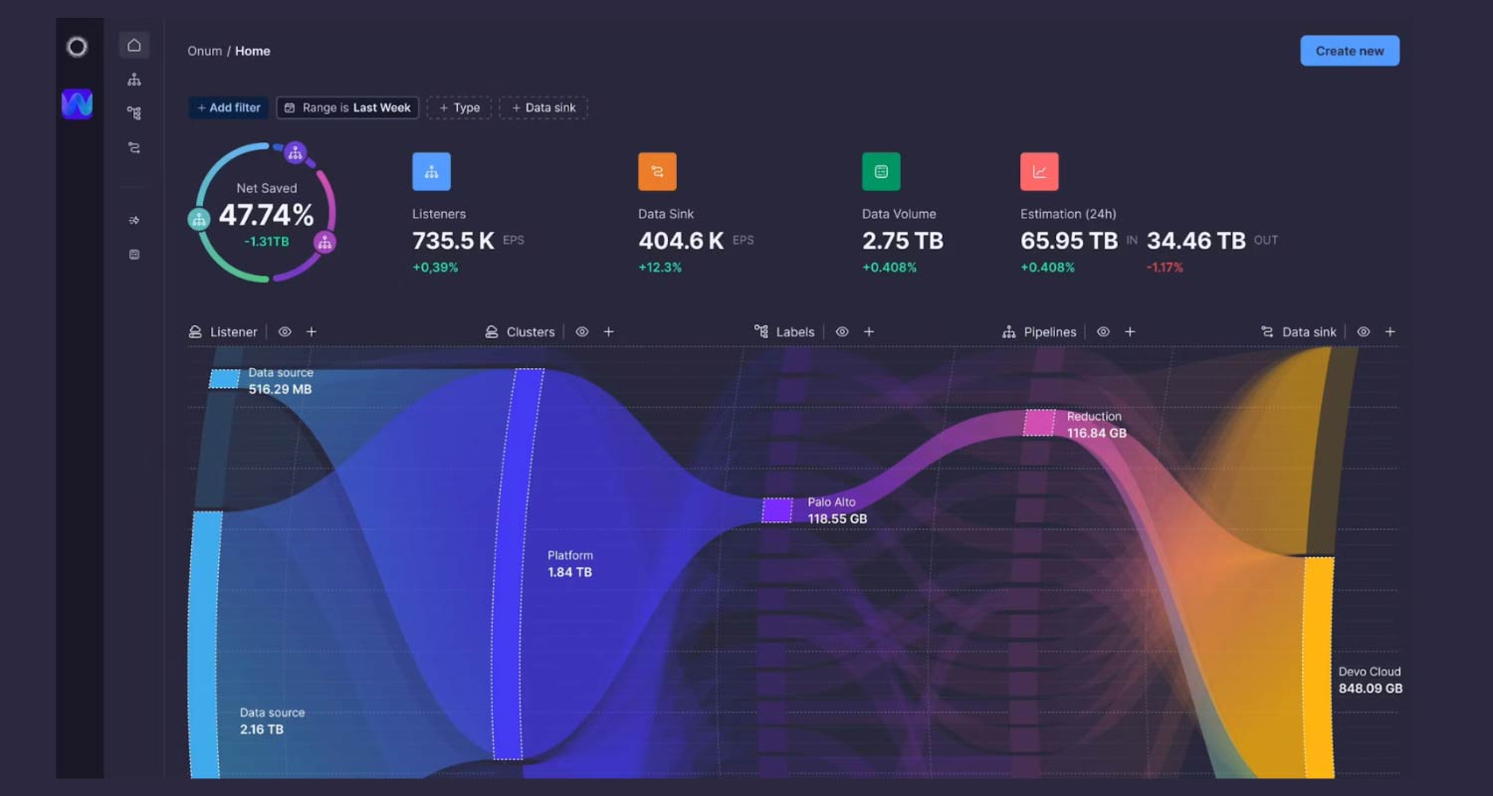Toggle visibility eye for Listener column
Viewport: 1493px width, 796px height.
[285, 332]
